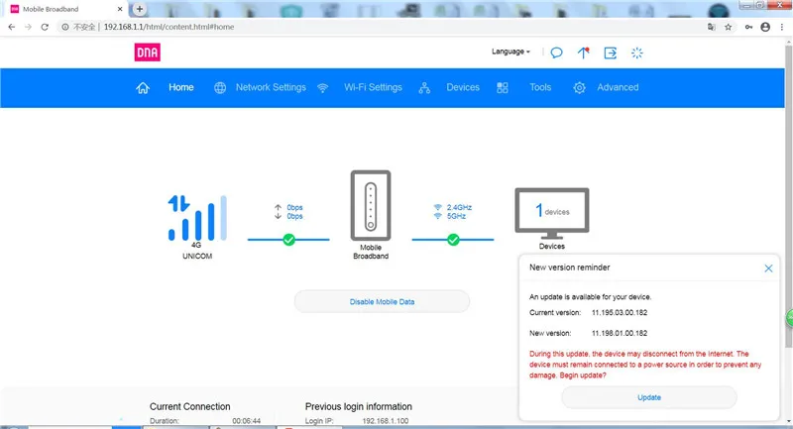The height and width of the screenshot is (429, 793).
Task: Click the Mobile Broadband router icon
Action: point(371,205)
